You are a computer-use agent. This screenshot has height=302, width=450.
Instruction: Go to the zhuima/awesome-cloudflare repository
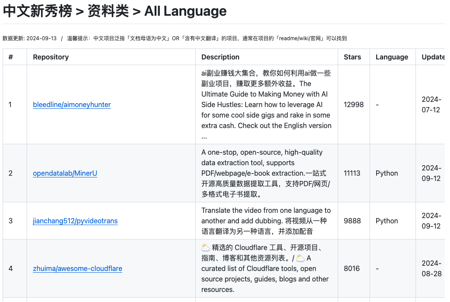77,269
